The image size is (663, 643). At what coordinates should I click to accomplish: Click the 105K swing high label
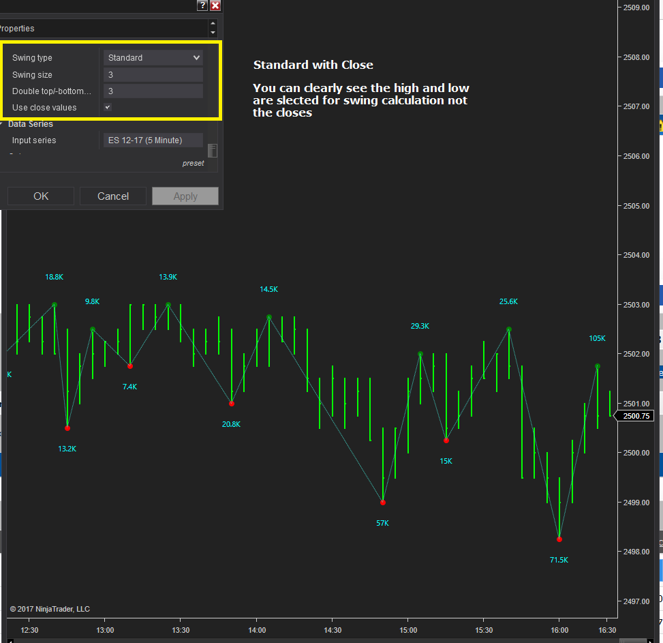tap(597, 338)
